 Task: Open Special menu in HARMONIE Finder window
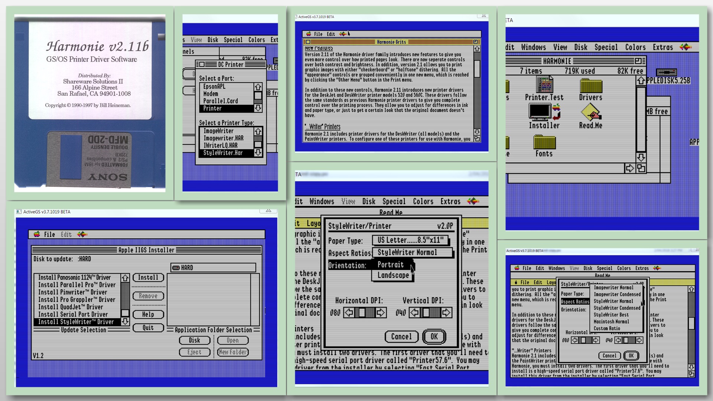pos(606,47)
